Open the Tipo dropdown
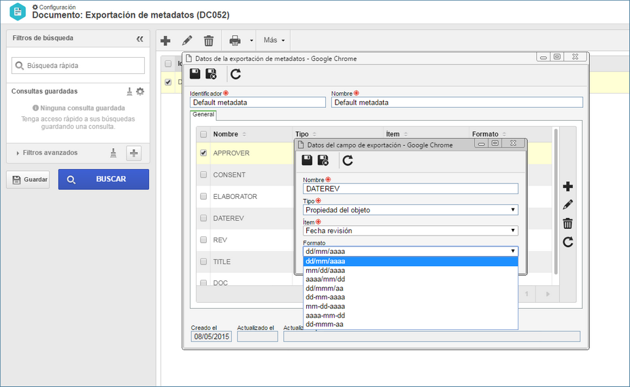This screenshot has width=630, height=387. click(410, 210)
